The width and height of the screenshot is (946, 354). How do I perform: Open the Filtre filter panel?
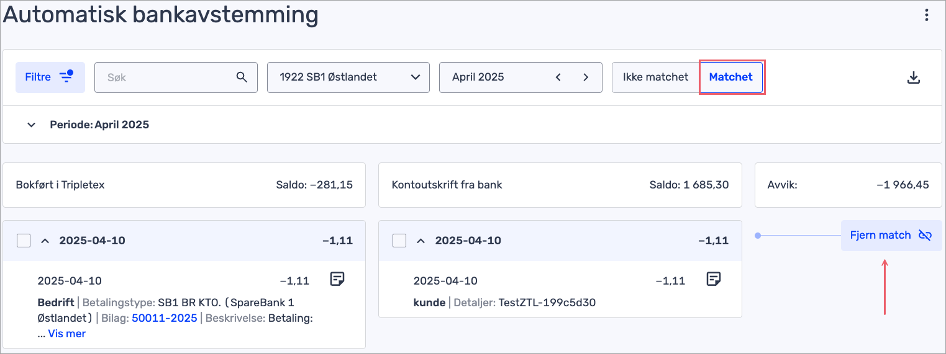[x=50, y=77]
